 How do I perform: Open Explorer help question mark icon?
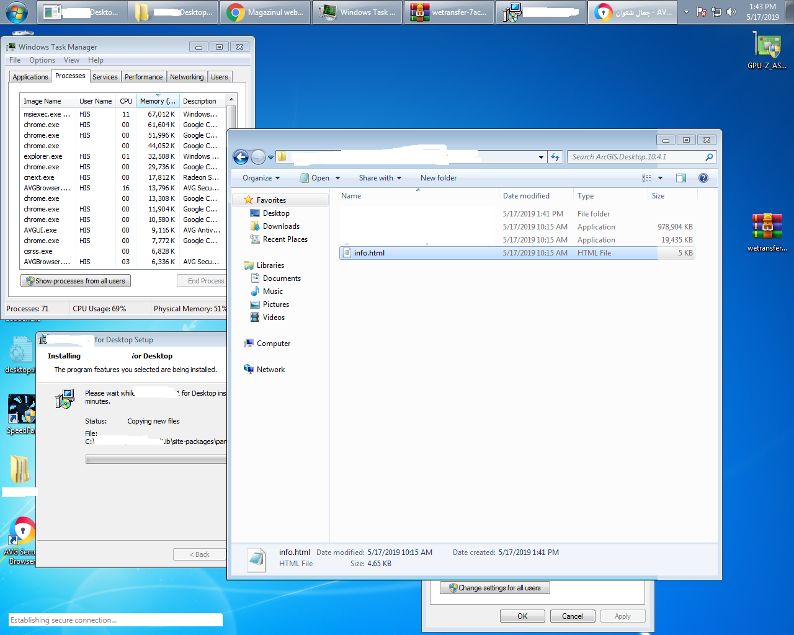(703, 178)
